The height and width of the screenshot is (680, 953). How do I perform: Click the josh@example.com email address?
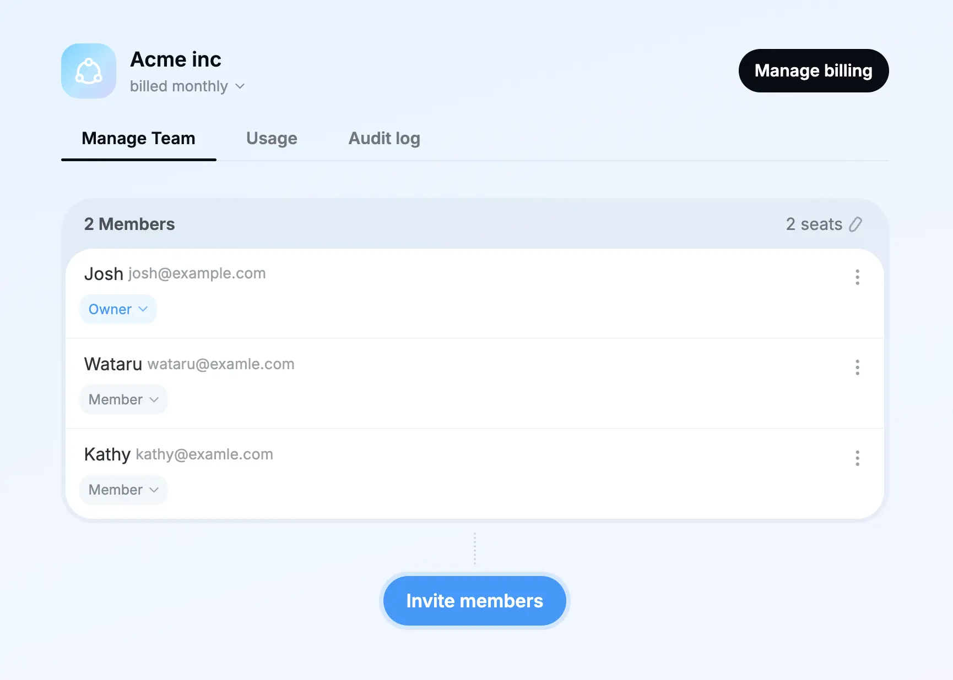coord(197,273)
